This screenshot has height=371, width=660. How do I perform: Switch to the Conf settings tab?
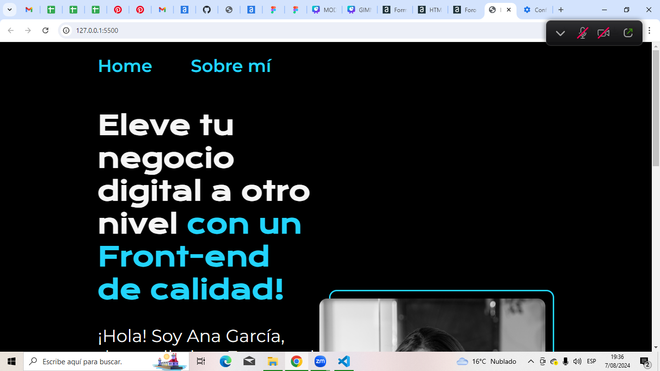tap(535, 10)
